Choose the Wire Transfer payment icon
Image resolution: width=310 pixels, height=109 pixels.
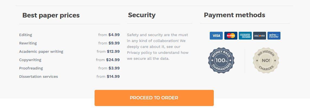tap(274, 36)
